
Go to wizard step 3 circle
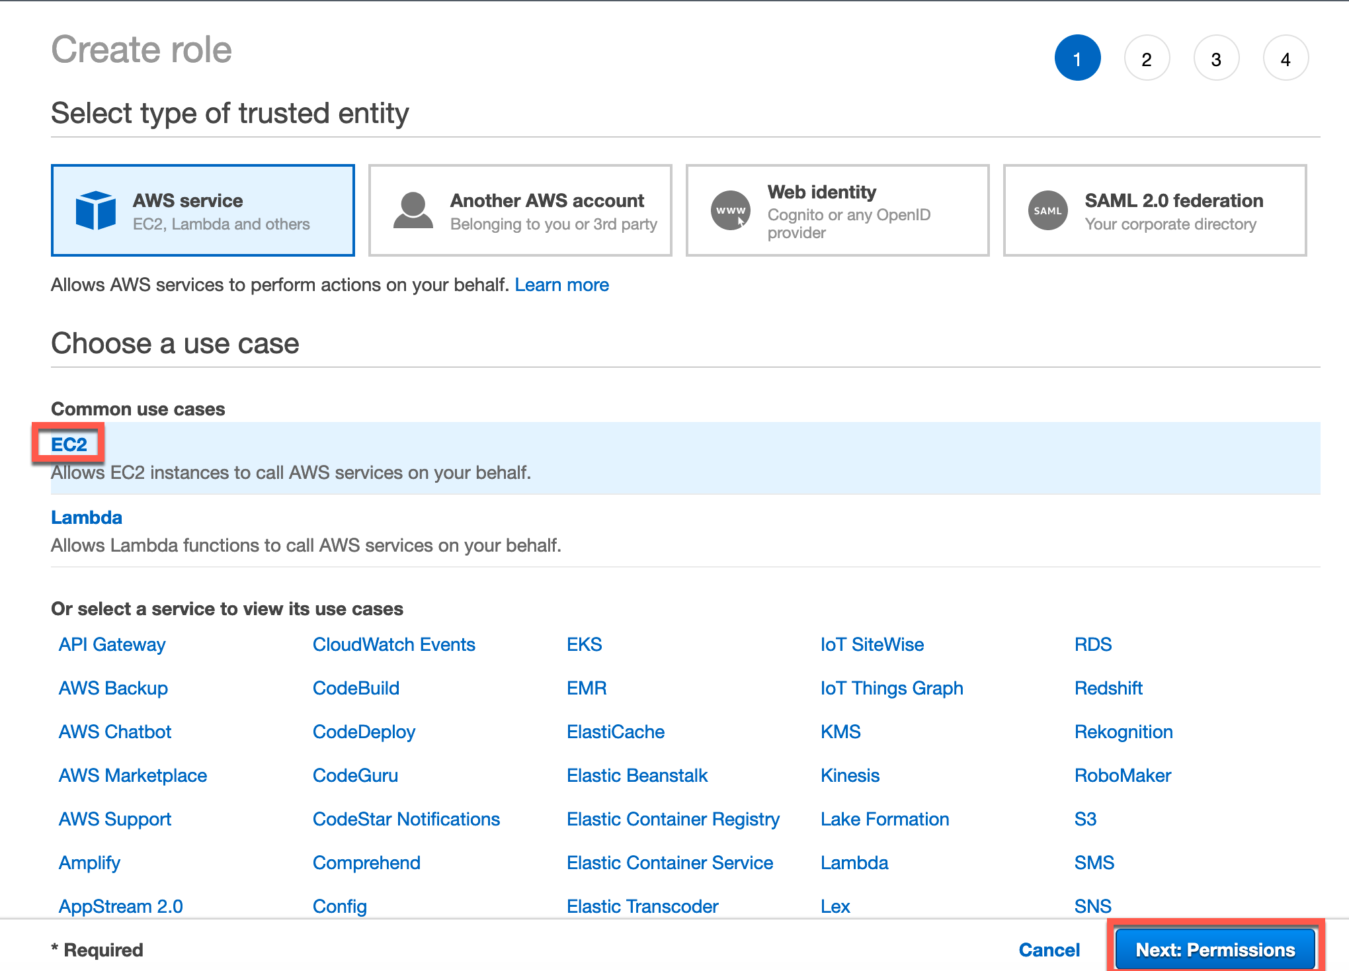pos(1217,58)
